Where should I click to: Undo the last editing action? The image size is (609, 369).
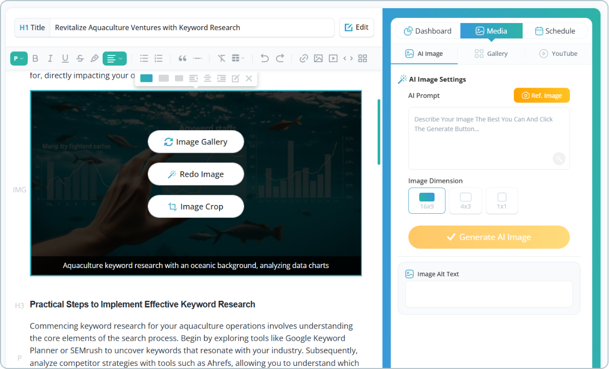click(264, 58)
